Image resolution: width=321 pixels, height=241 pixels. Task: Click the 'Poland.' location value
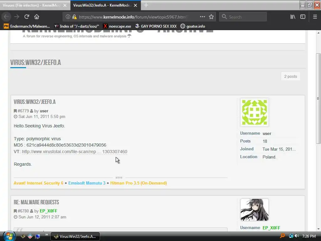269,157
